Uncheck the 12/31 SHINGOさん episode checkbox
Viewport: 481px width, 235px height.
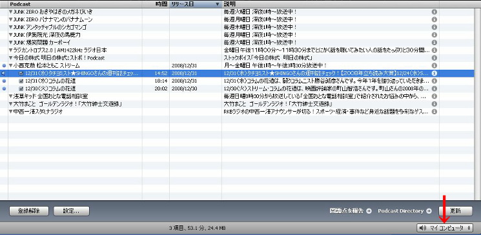(x=21, y=74)
